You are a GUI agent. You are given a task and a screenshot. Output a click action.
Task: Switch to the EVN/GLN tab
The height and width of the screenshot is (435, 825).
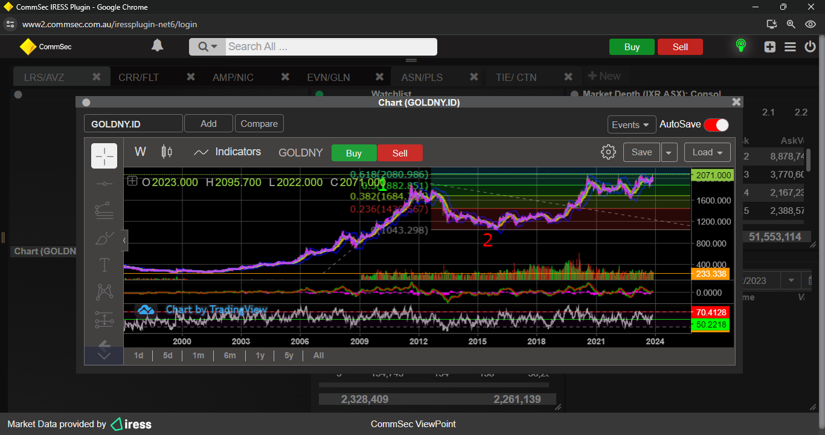click(x=329, y=77)
